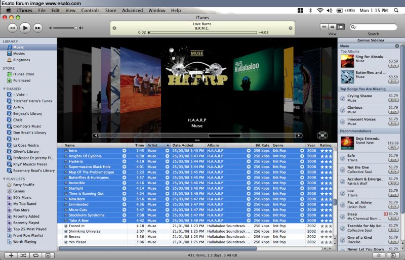Show or hide artwork viewer button
Viewport: 405px width, 260px height.
pos(48,255)
